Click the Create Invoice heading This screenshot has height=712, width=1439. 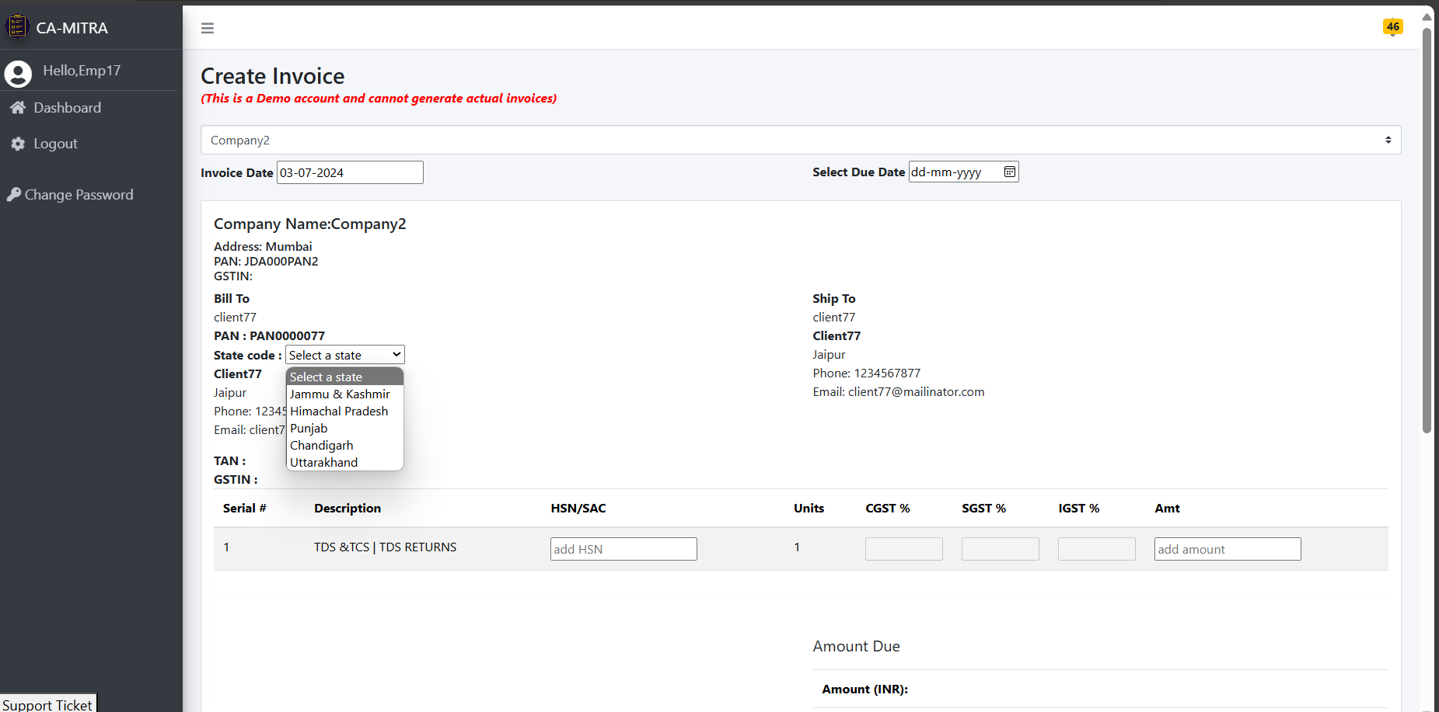point(273,76)
